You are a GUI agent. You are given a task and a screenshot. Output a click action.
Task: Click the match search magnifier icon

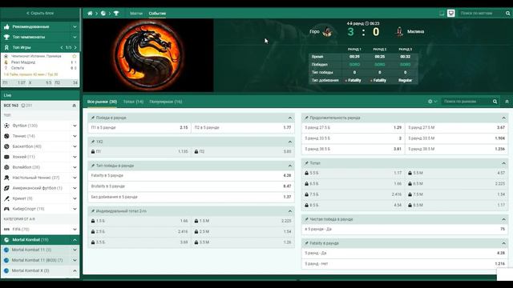pos(507,14)
